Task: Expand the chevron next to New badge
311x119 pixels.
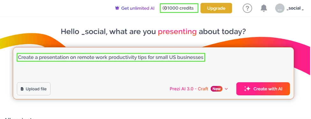Action: click(226, 89)
